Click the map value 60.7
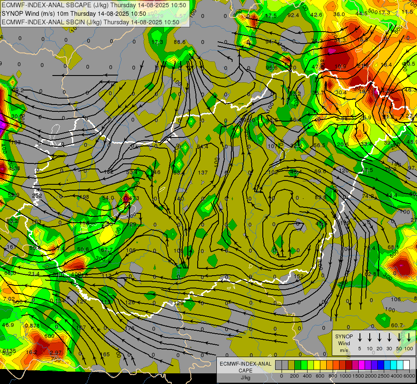 (397, 325)
